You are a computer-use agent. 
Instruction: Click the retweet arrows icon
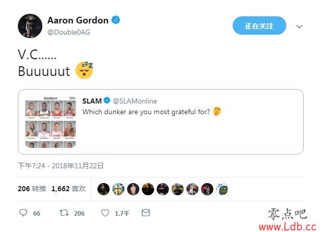[64, 213]
